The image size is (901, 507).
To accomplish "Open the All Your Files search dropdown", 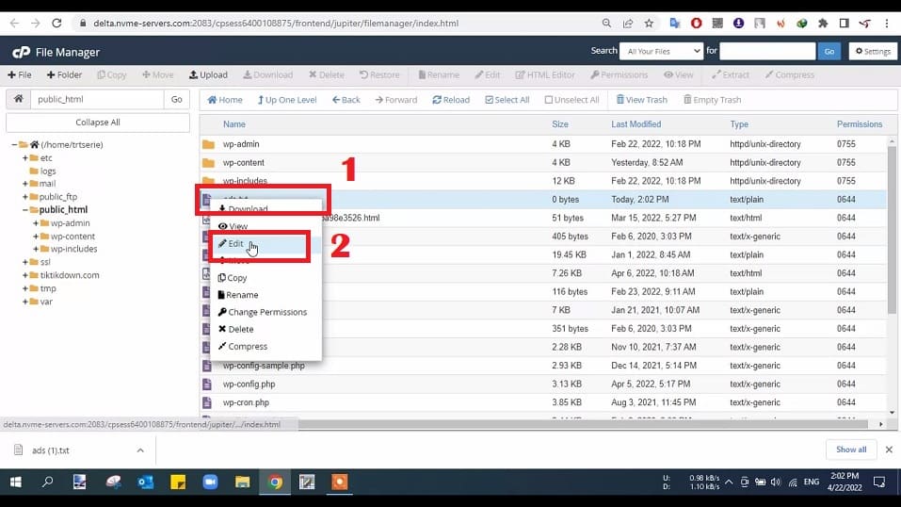I will pos(661,51).
